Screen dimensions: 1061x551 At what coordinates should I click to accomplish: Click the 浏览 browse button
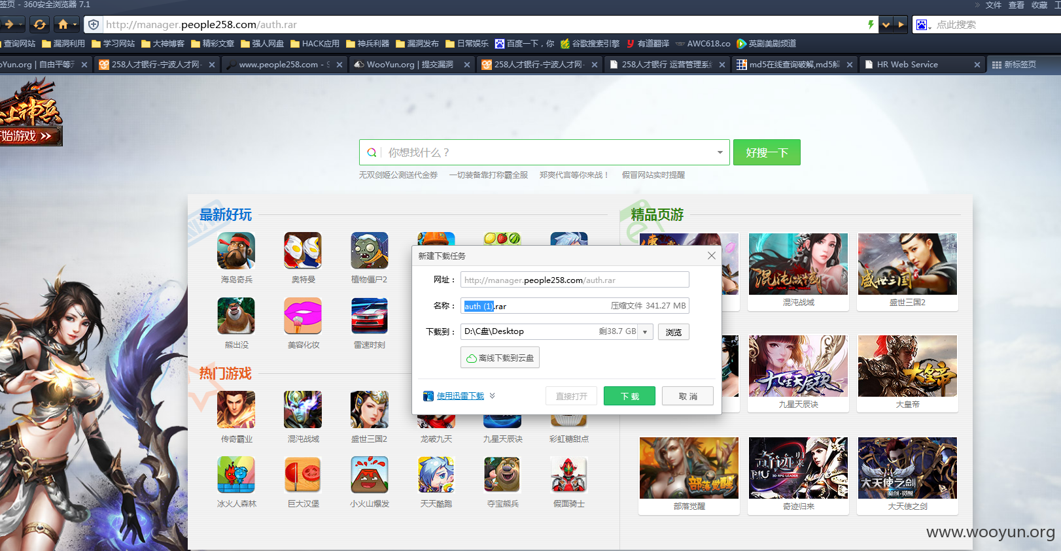(673, 332)
